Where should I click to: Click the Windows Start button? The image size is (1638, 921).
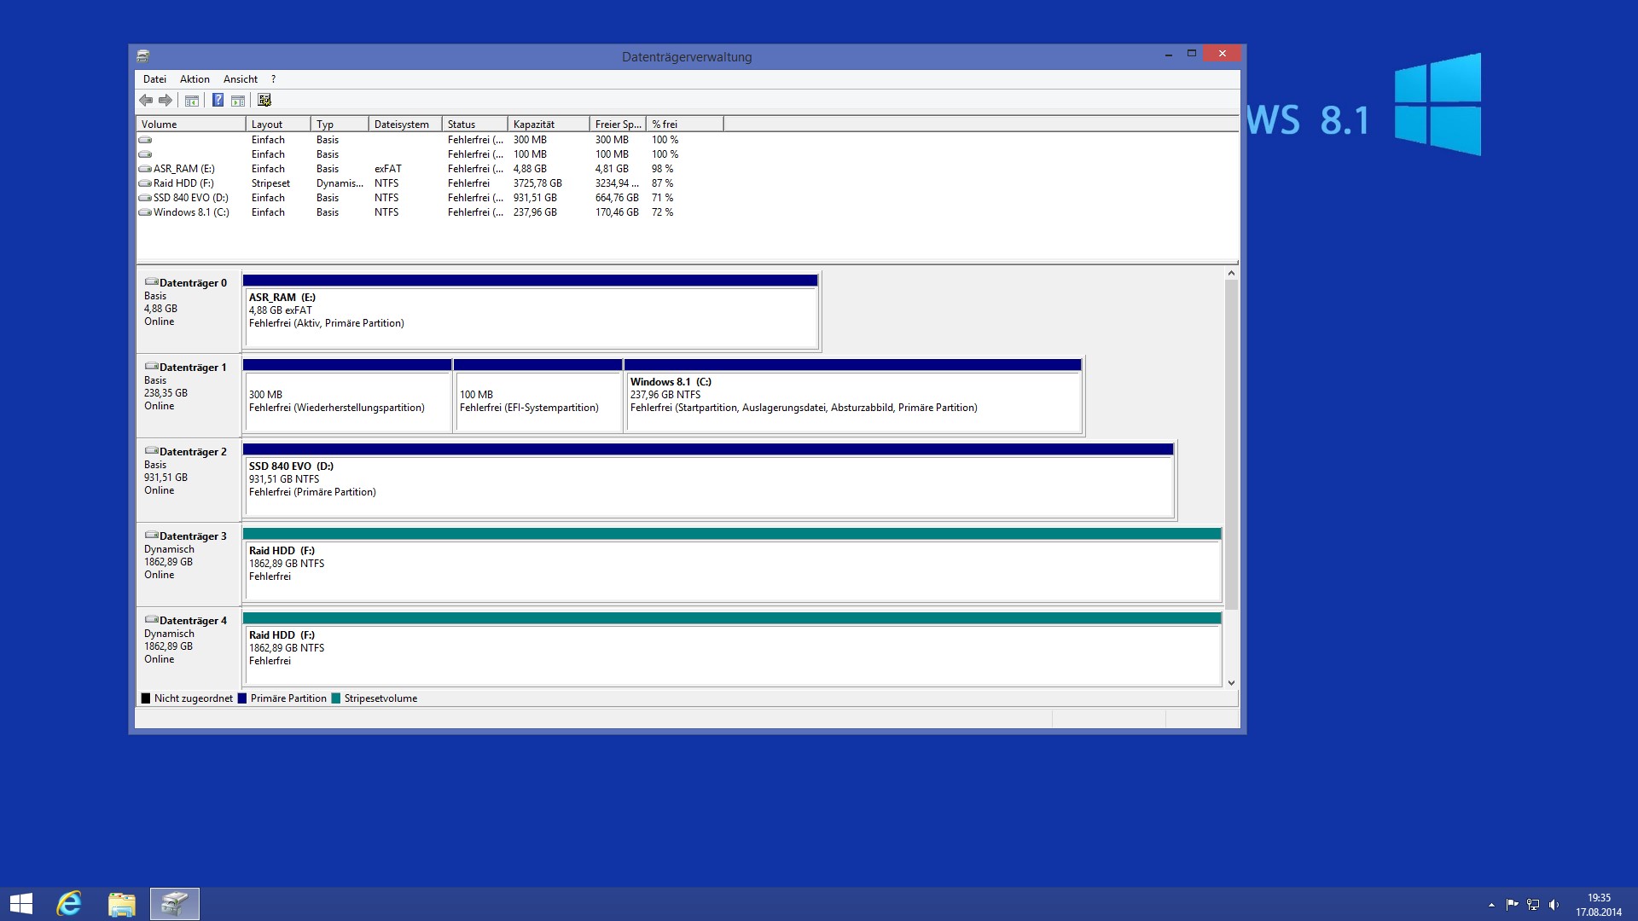pos(21,904)
